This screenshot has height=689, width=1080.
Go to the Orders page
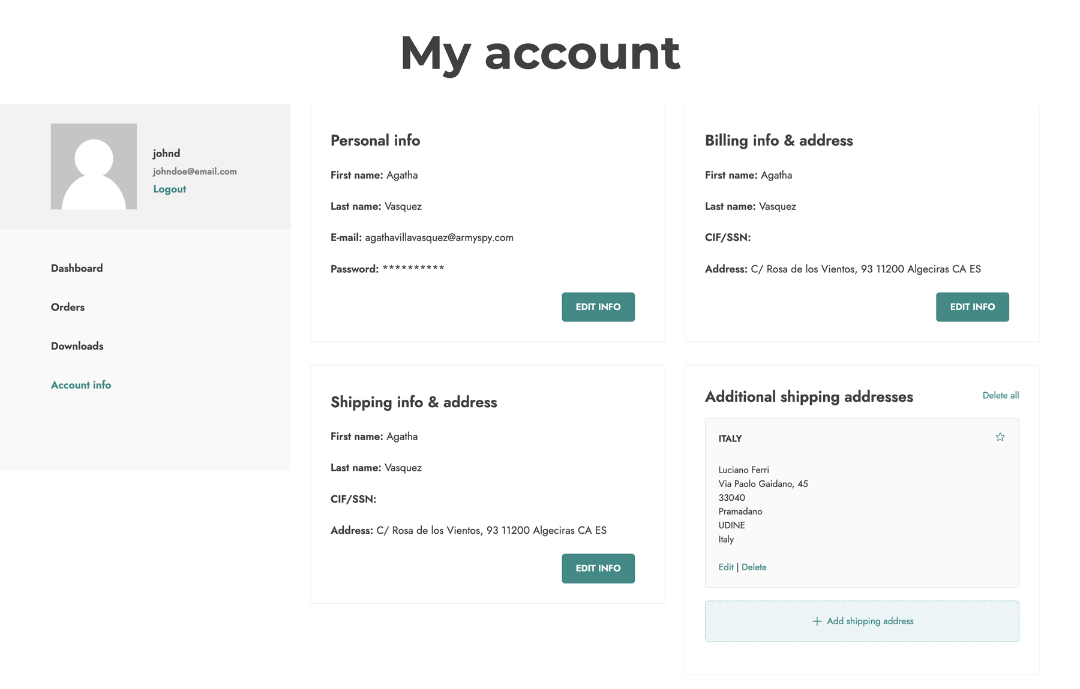pos(68,307)
